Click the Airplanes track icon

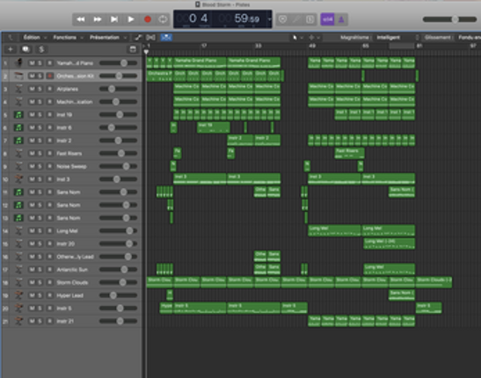(18, 89)
